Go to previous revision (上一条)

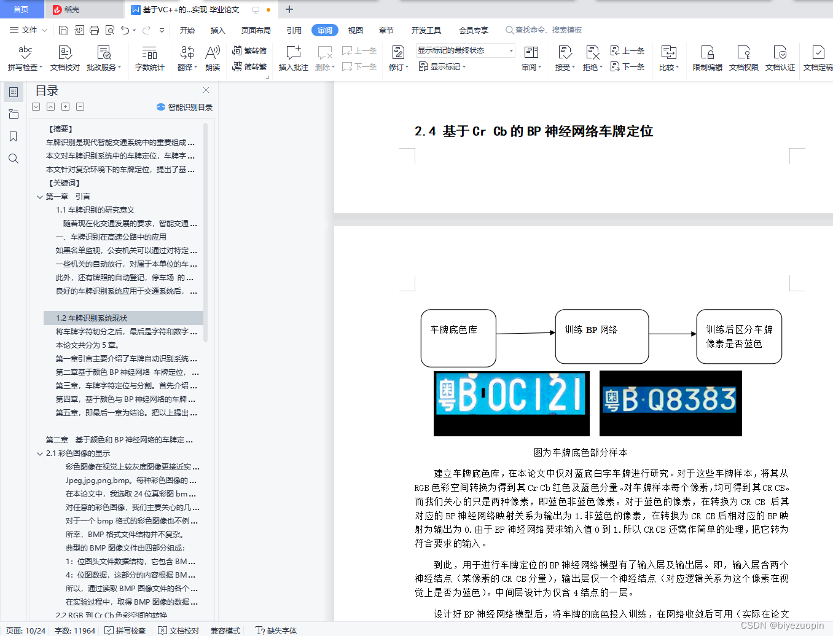click(627, 51)
